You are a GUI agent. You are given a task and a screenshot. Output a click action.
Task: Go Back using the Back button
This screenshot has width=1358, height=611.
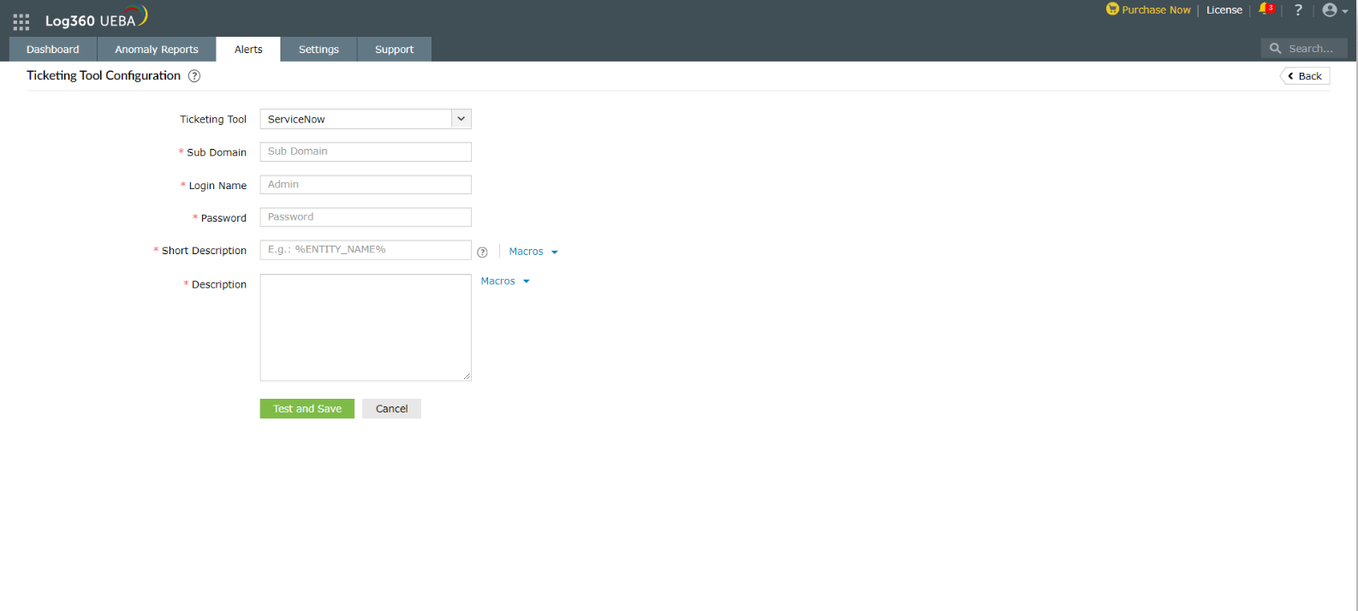(1305, 76)
